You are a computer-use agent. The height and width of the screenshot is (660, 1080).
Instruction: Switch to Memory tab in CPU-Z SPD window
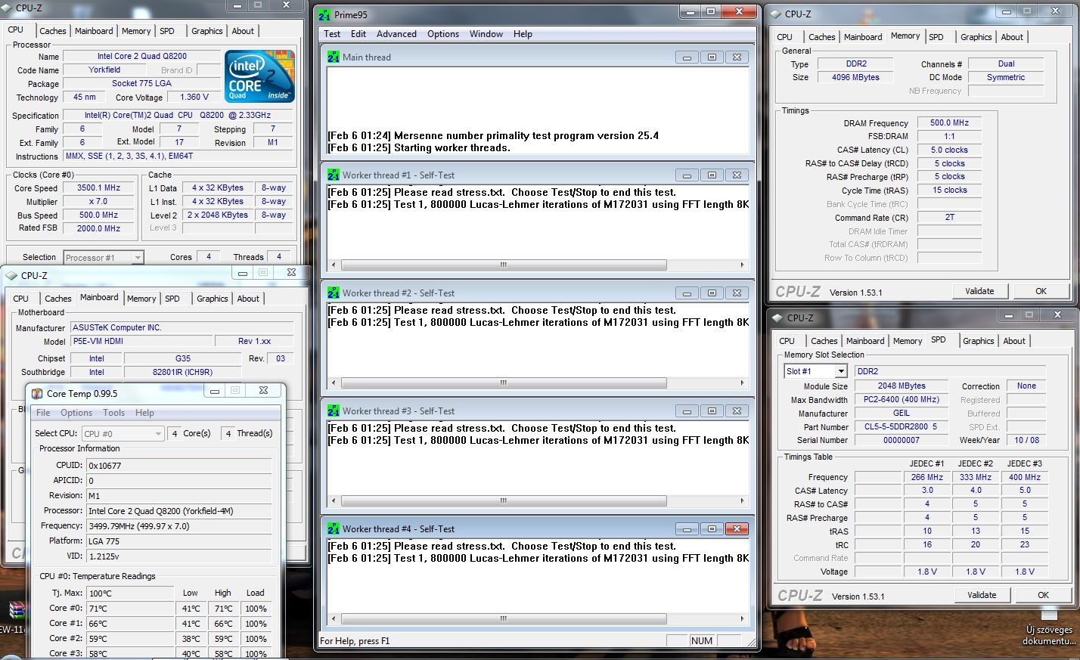(908, 341)
